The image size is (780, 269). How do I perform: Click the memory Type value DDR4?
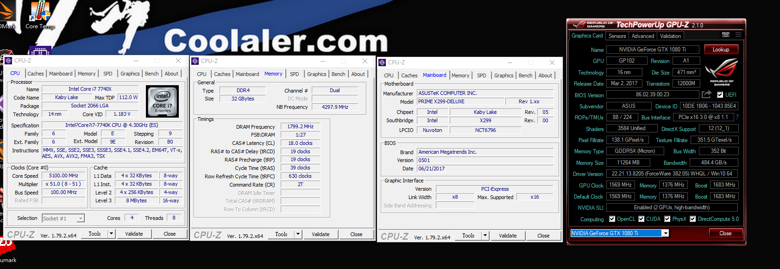243,90
